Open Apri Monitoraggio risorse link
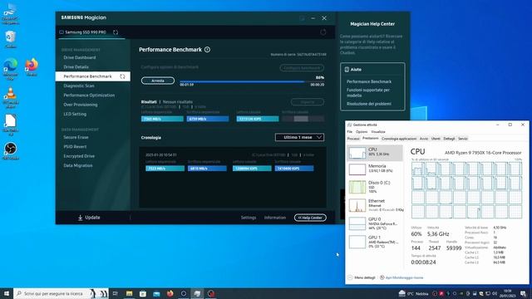This screenshot has height=299, width=532. pyautogui.click(x=401, y=277)
